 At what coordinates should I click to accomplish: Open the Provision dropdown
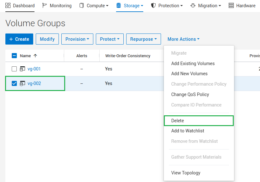pyautogui.click(x=77, y=39)
